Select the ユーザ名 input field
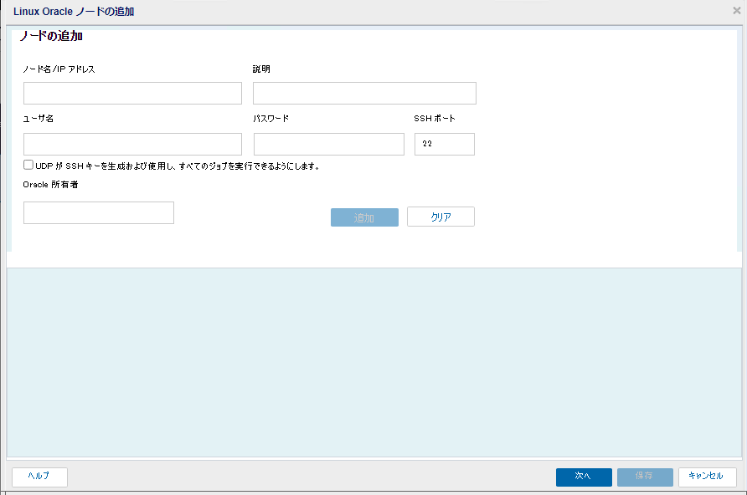747x495 pixels. point(132,144)
